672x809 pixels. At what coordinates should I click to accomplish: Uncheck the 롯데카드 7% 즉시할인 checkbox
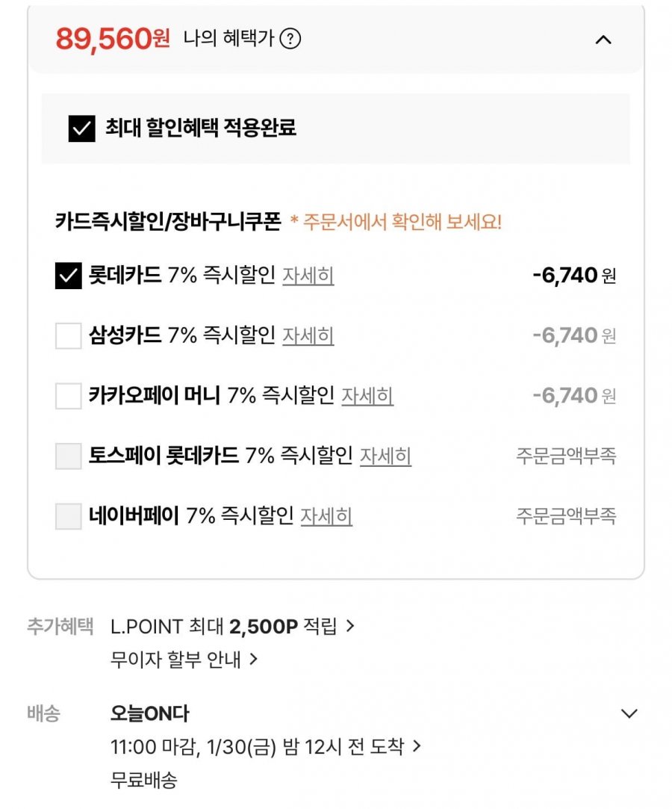click(x=69, y=276)
